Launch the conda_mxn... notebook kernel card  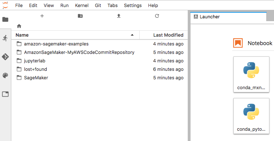[251, 74]
